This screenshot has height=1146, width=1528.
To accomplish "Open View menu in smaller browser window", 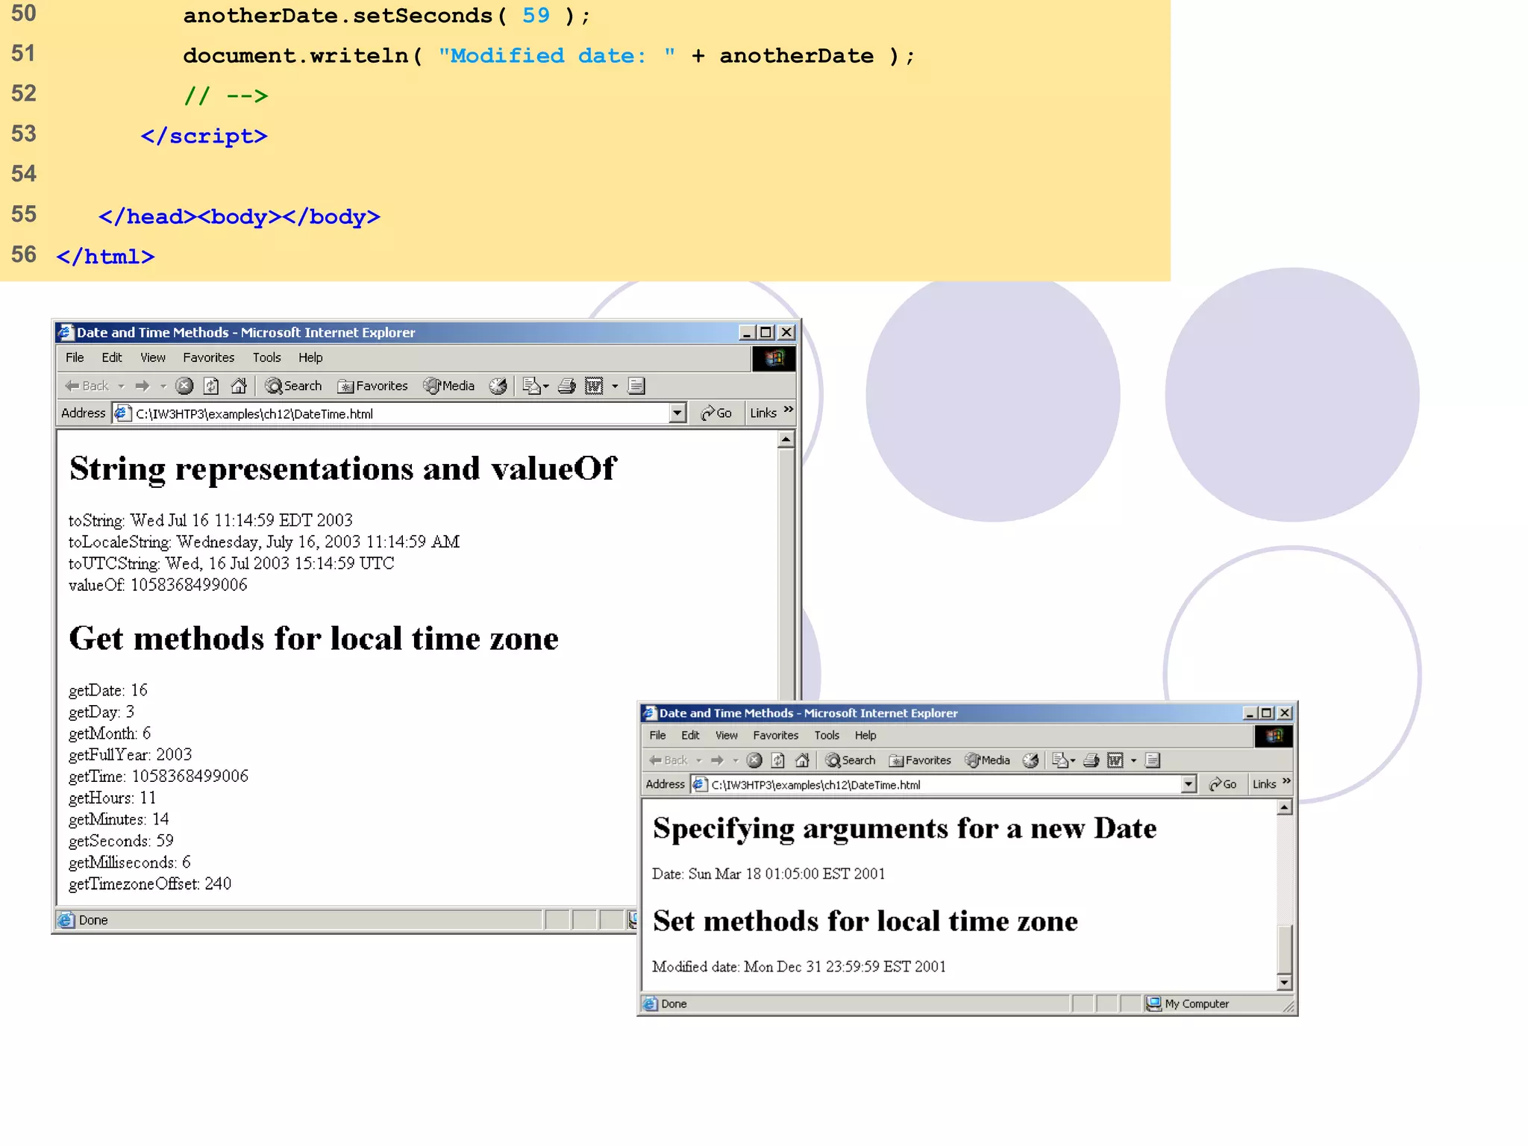I will (726, 735).
